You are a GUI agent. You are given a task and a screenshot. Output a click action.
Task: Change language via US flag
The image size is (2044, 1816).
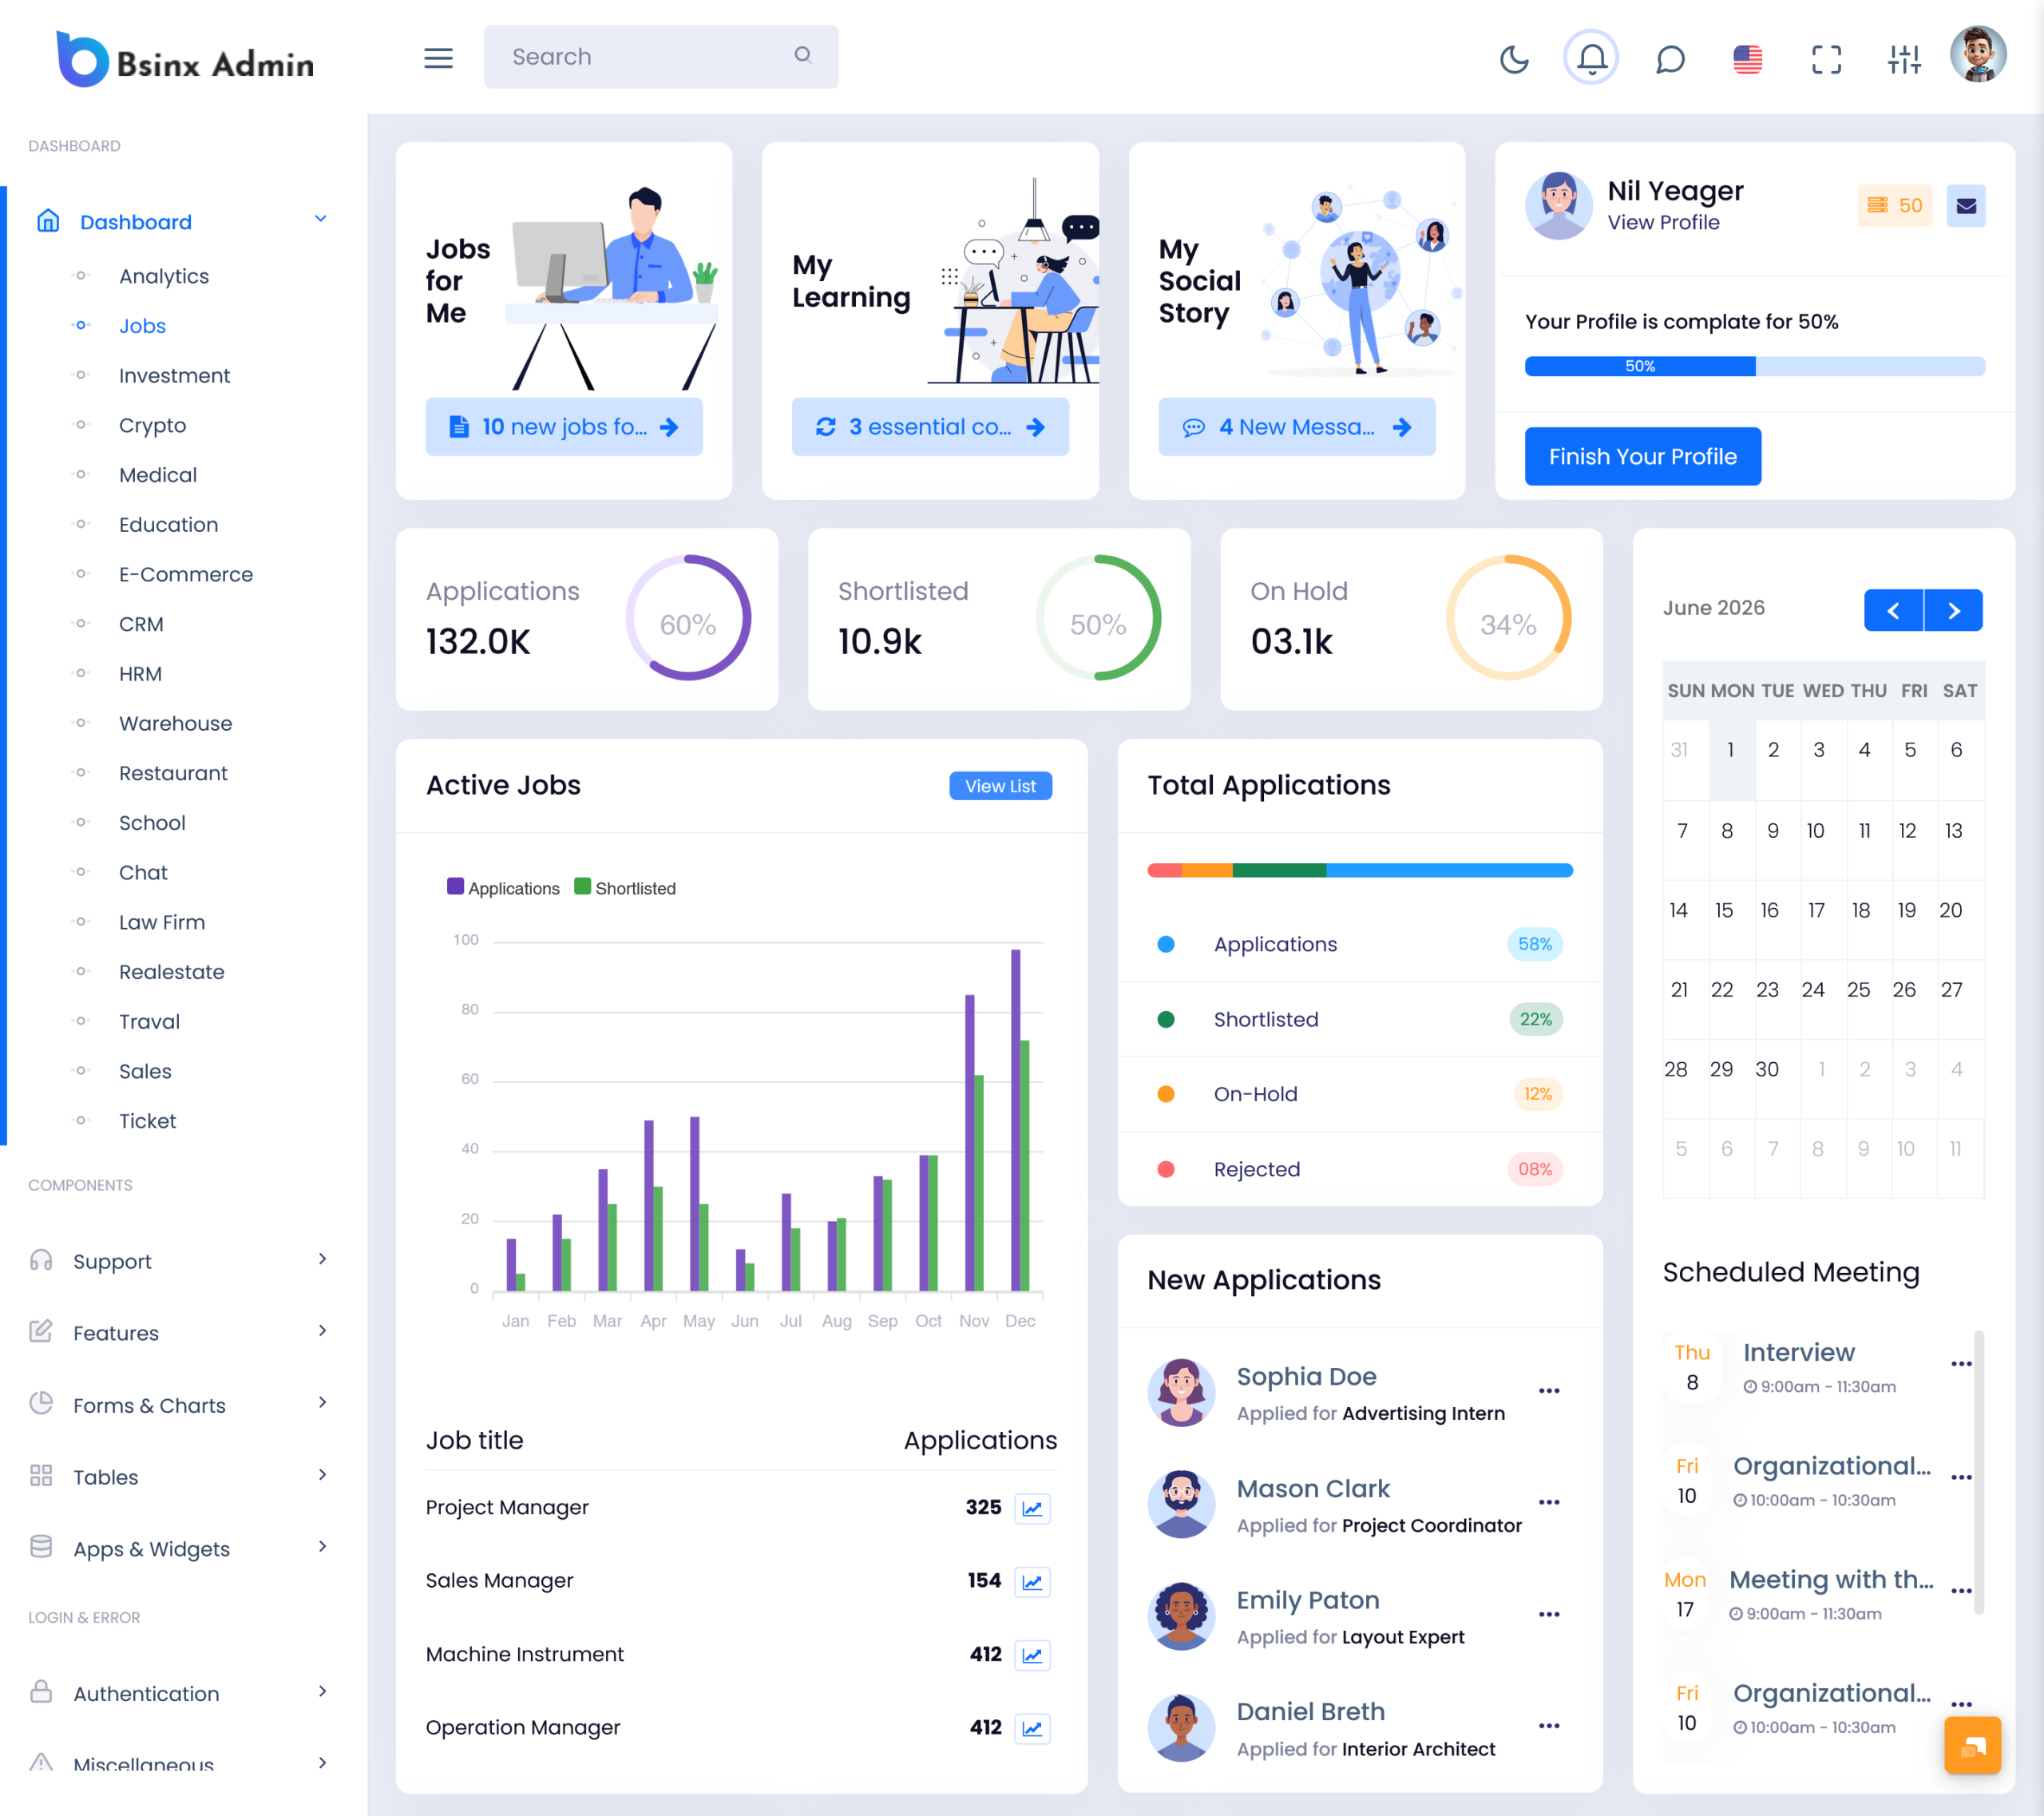click(1747, 59)
